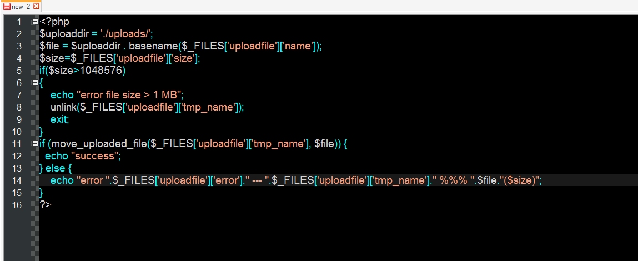Place the cursor at the closing ?> tag
The width and height of the screenshot is (638, 261).
pyautogui.click(x=45, y=205)
